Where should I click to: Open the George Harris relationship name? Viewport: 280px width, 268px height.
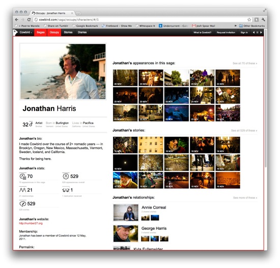click(154, 228)
